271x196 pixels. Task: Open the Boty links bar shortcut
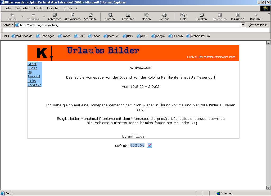coord(128,36)
